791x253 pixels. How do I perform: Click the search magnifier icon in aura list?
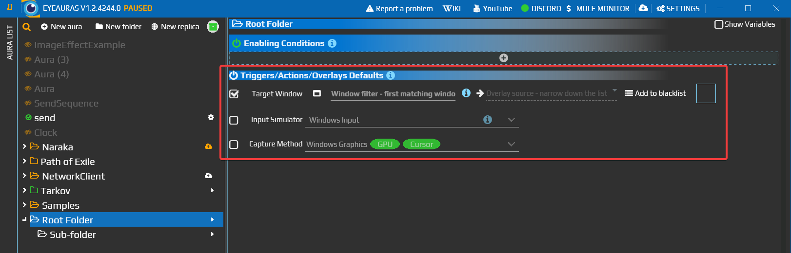[27, 27]
